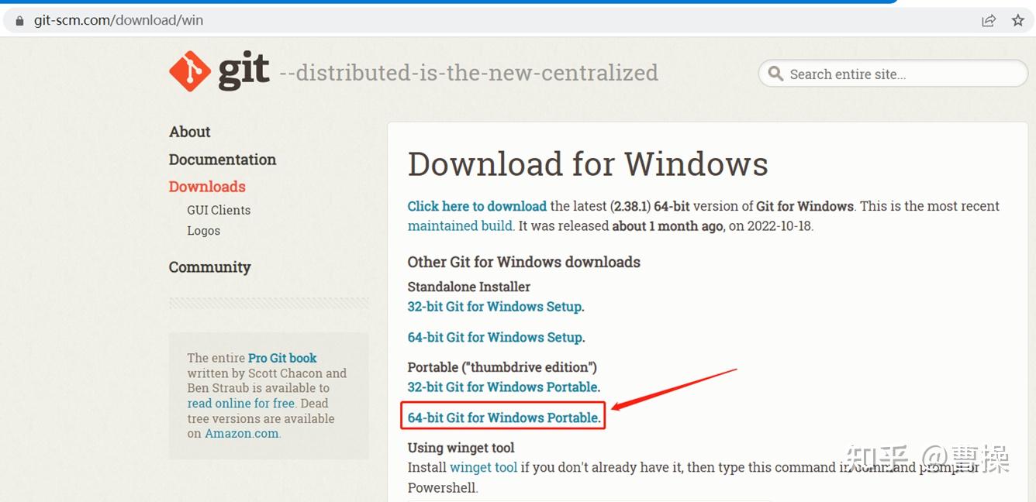Click the 'Click here to download' link
The image size is (1036, 502).
click(x=477, y=206)
